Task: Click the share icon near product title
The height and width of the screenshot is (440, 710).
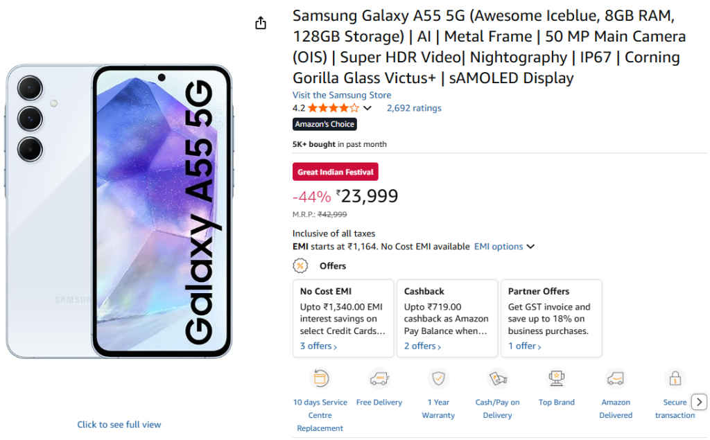Action: pos(261,22)
